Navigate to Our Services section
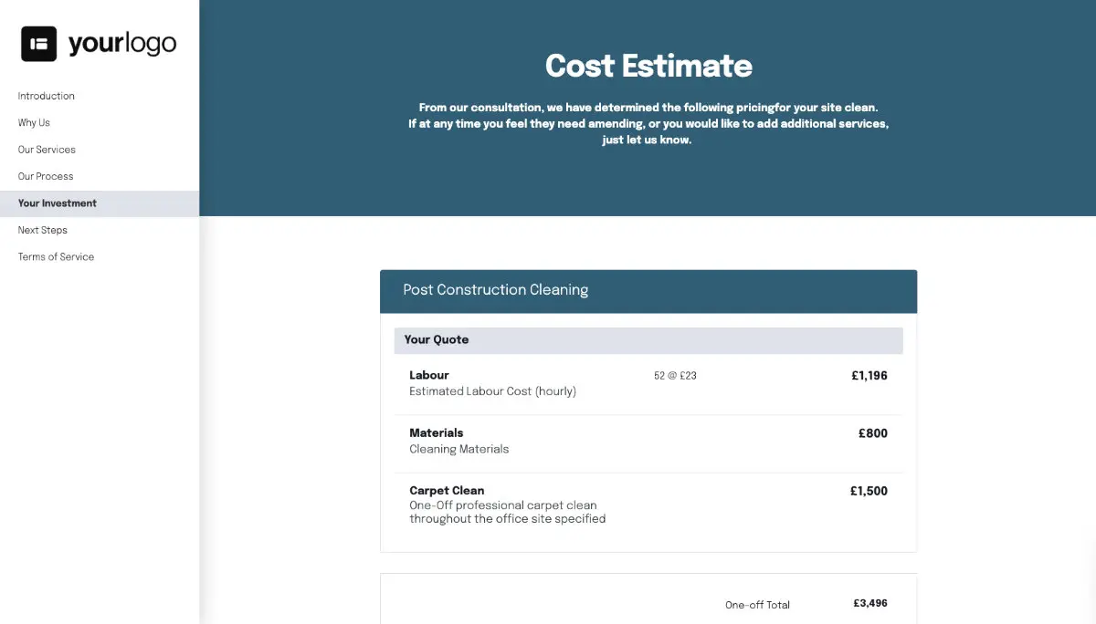 pyautogui.click(x=46, y=150)
